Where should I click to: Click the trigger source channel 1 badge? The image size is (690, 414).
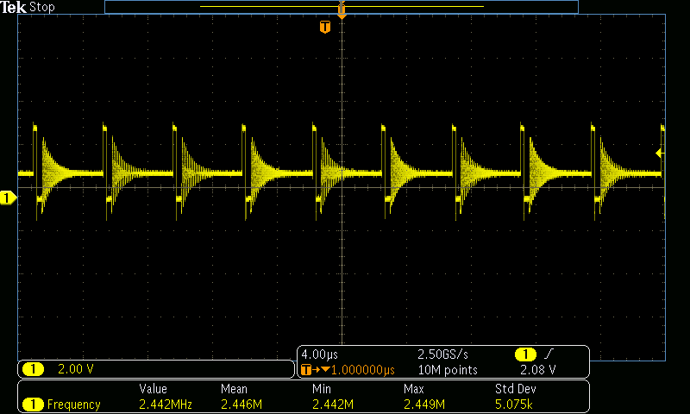coord(525,354)
